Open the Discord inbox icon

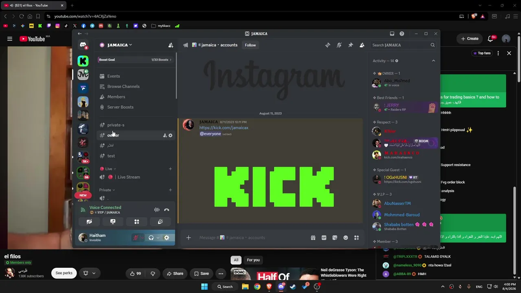pyautogui.click(x=392, y=34)
